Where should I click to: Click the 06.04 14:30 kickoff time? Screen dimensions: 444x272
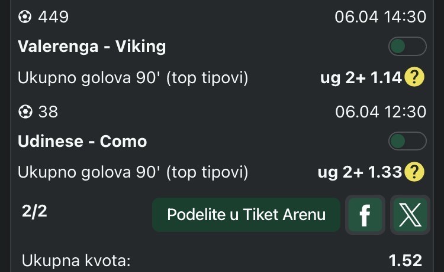380,17
